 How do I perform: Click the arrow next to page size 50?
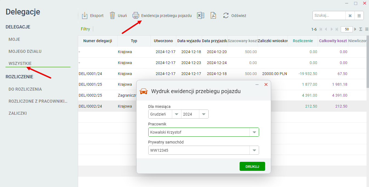point(356,29)
